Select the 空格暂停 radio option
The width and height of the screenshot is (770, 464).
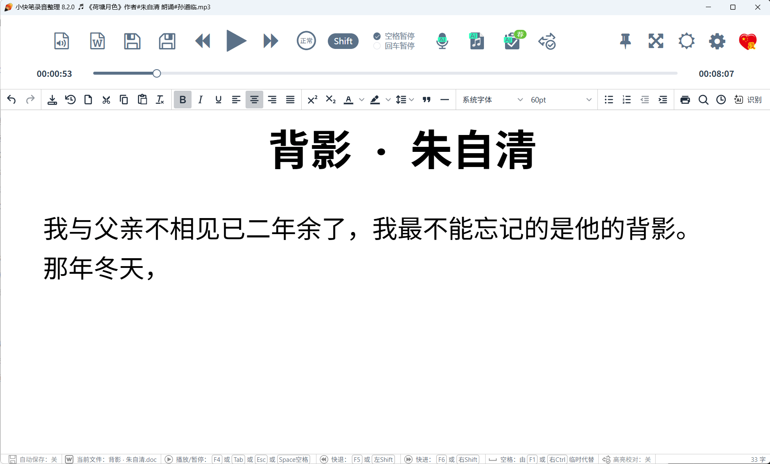(377, 36)
